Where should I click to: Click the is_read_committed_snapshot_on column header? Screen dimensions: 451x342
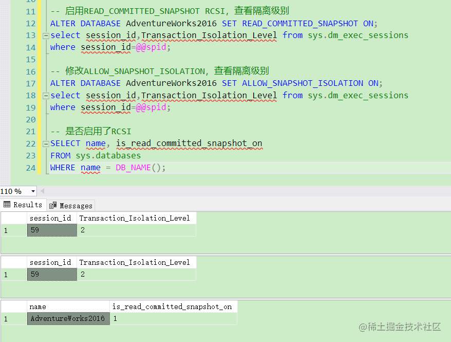[173, 306]
